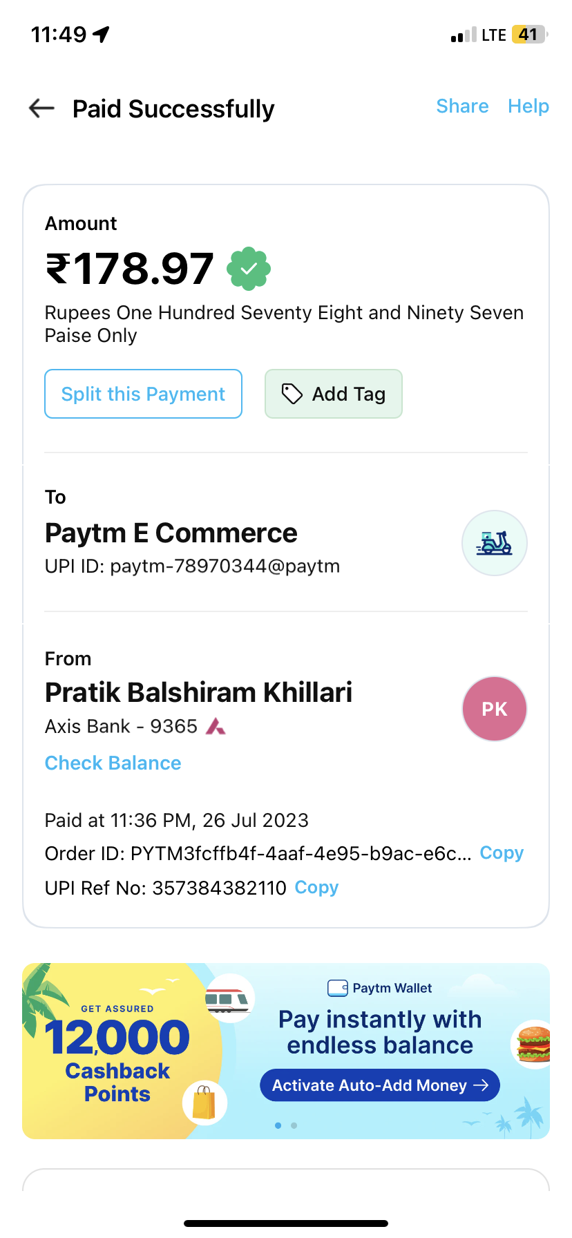
Task: Tap the Axis Bank logo icon
Action: (x=216, y=726)
